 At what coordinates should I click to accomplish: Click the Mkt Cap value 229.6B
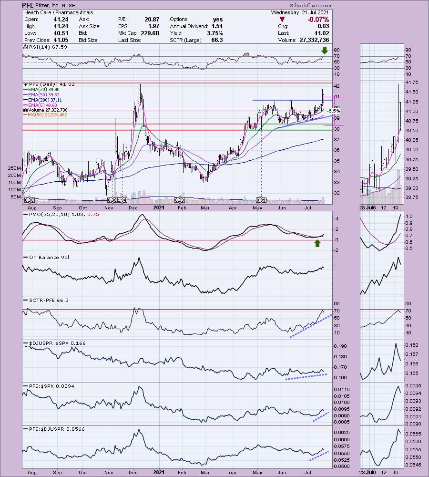click(x=150, y=33)
